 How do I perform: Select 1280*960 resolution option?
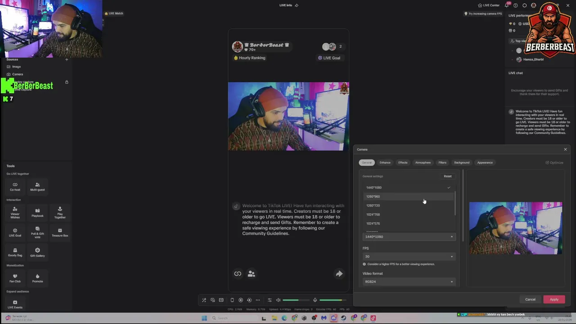tap(408, 197)
